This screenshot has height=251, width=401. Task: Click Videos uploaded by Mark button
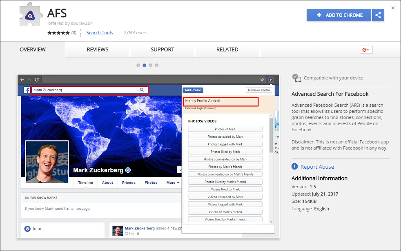pyautogui.click(x=225, y=197)
